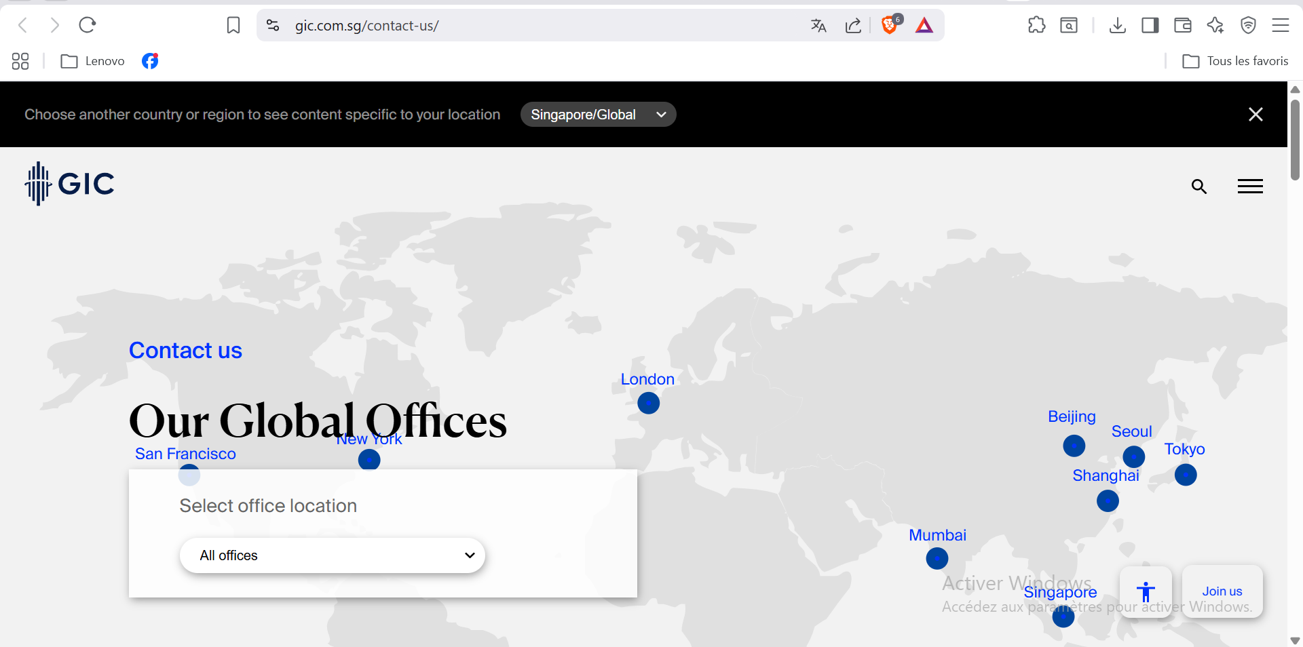The width and height of the screenshot is (1303, 647).
Task: Expand the All offices location dropdown
Action: (333, 555)
